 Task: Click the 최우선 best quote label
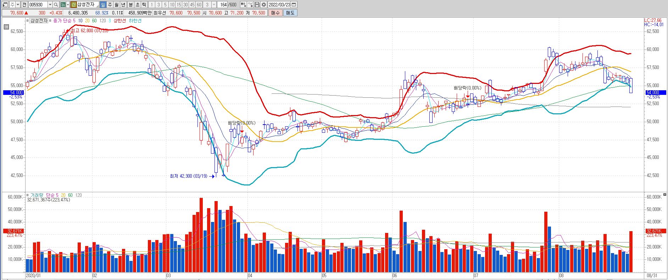tap(160, 13)
